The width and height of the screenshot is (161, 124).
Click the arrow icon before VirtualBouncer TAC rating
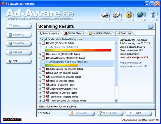[47, 62]
